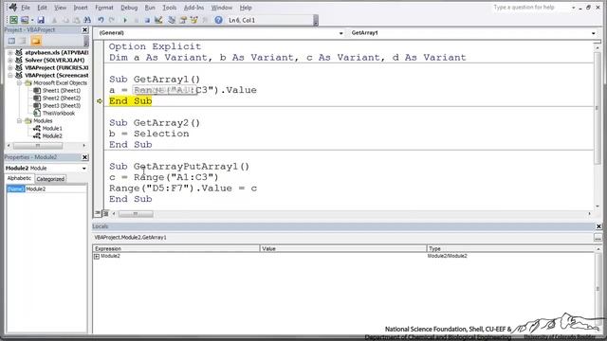
Task: Select Sheet3 (Sheet3) in project tree
Action: click(62, 105)
